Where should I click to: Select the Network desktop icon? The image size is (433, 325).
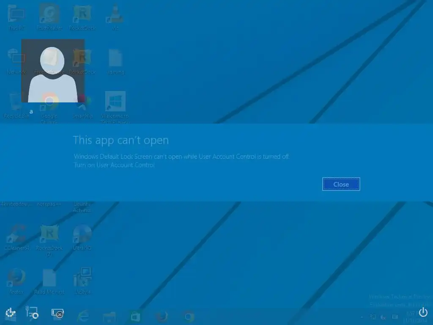(16, 61)
